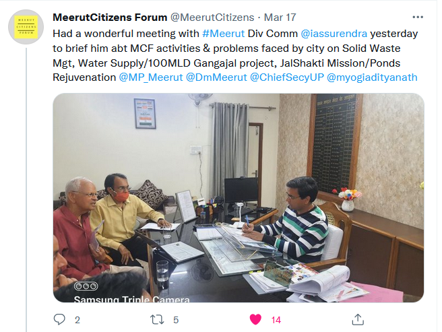
Task: Visit the @iassurendra mention
Action: (x=334, y=34)
